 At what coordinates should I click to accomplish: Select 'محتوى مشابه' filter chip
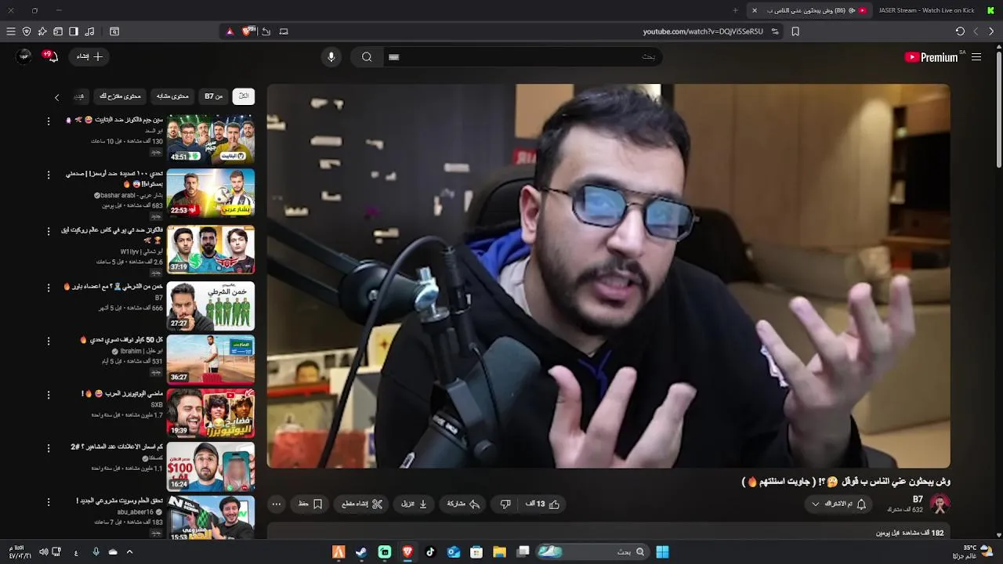pyautogui.click(x=172, y=96)
